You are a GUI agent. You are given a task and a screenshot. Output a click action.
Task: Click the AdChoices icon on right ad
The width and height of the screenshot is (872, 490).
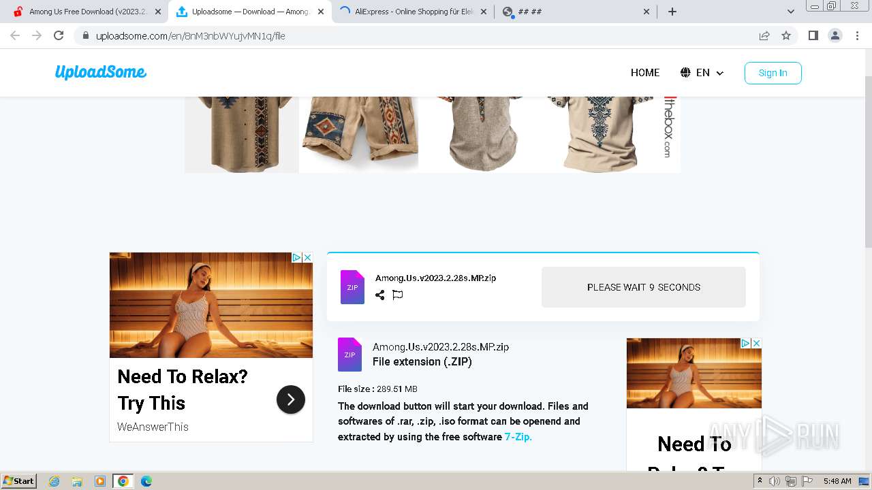tap(745, 343)
